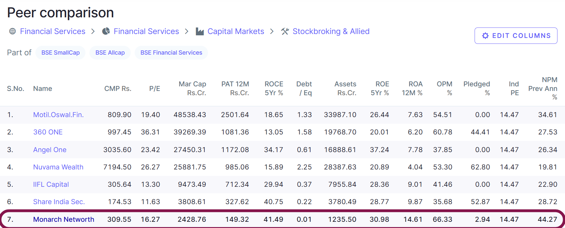Click Motil.Oswal assets value 33987.10
The height and width of the screenshot is (228, 565).
(340, 115)
